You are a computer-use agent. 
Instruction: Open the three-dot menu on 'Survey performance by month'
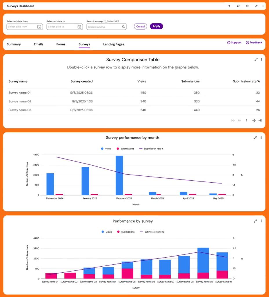click(261, 137)
